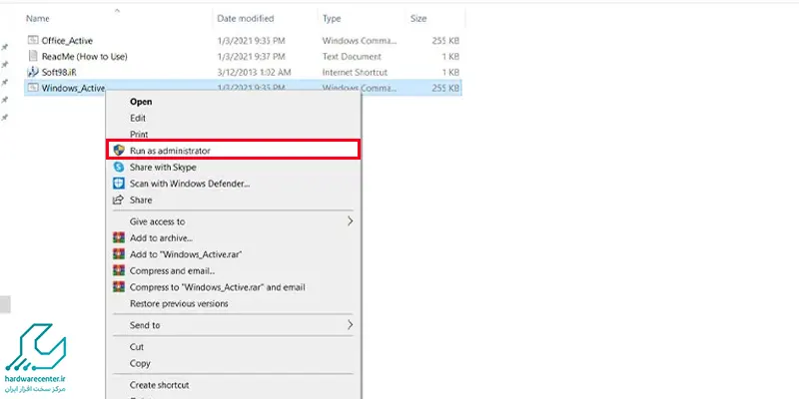799x399 pixels.
Task: Select the Office_Active file icon
Action: coord(33,40)
